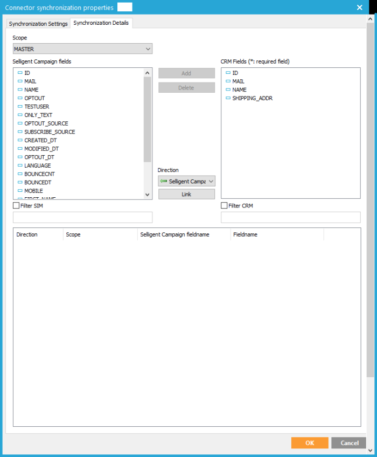Enable the Filter CRM checkbox
377x457 pixels.
[x=224, y=205]
